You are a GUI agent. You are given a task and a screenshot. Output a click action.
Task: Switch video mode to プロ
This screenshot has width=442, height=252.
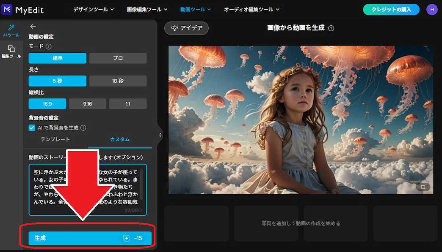click(118, 58)
